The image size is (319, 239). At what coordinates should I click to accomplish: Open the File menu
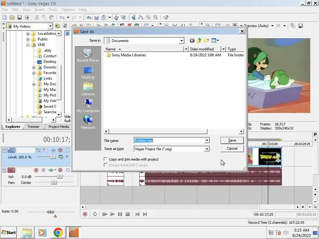tap(5, 10)
